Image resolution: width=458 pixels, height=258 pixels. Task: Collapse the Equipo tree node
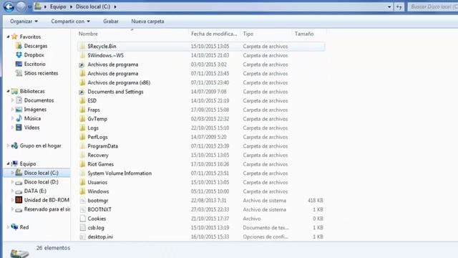[x=8, y=164]
